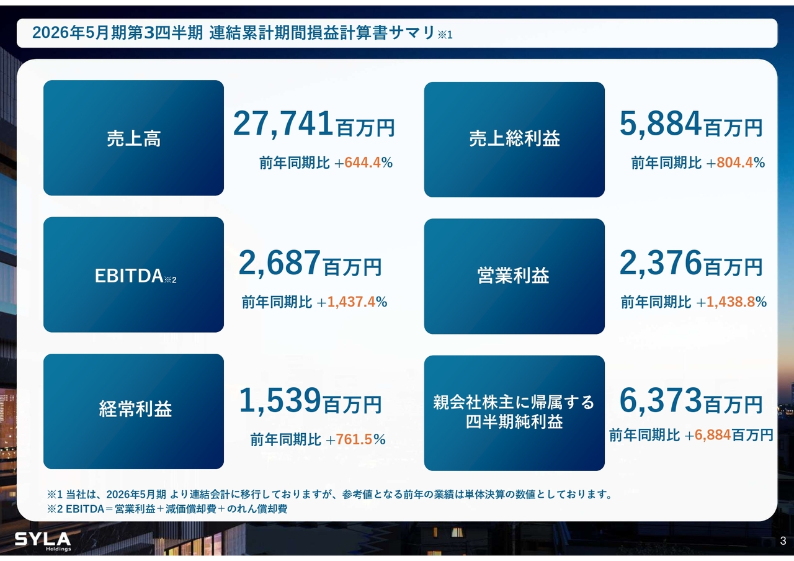Select the EBITDA blue tile
The image size is (794, 561).
coord(133,275)
